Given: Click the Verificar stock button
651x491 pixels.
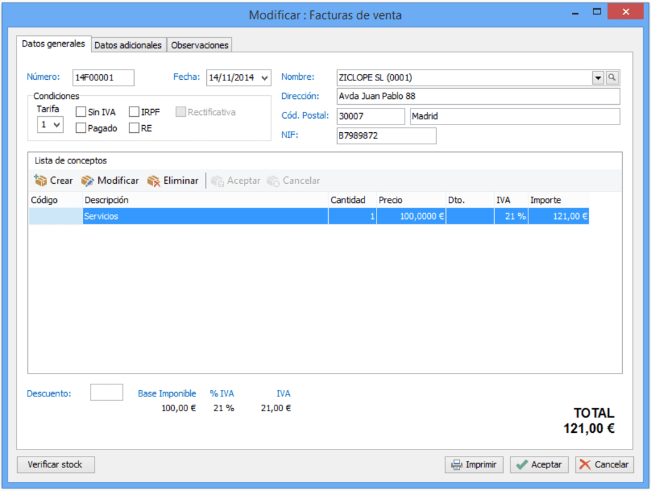Looking at the screenshot, I should [56, 464].
